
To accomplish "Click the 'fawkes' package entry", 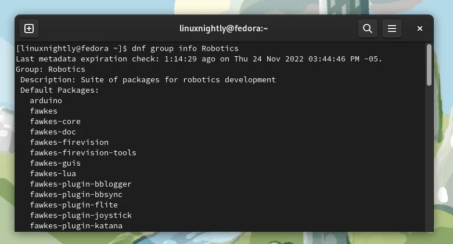I will pyautogui.click(x=44, y=111).
